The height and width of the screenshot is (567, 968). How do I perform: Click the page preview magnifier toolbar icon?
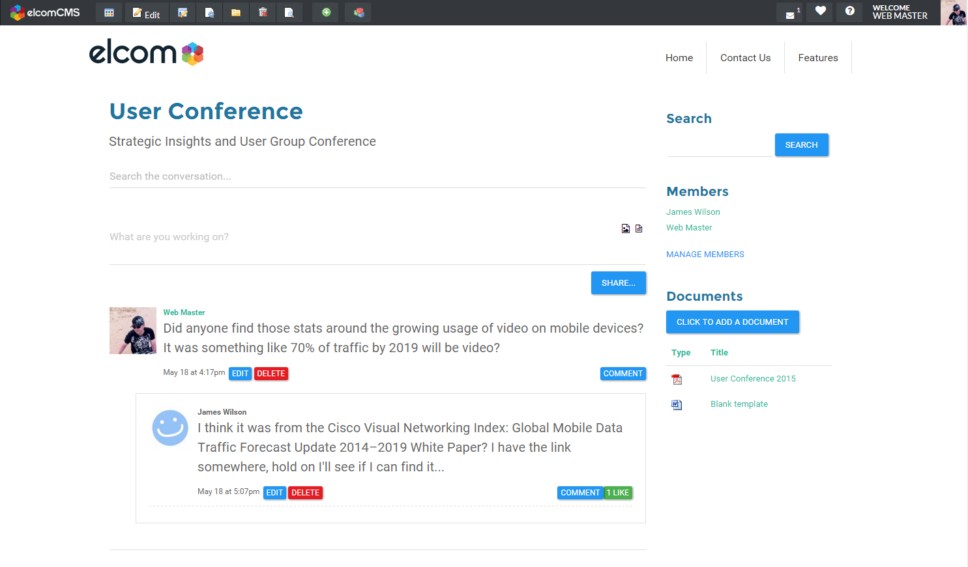point(289,12)
